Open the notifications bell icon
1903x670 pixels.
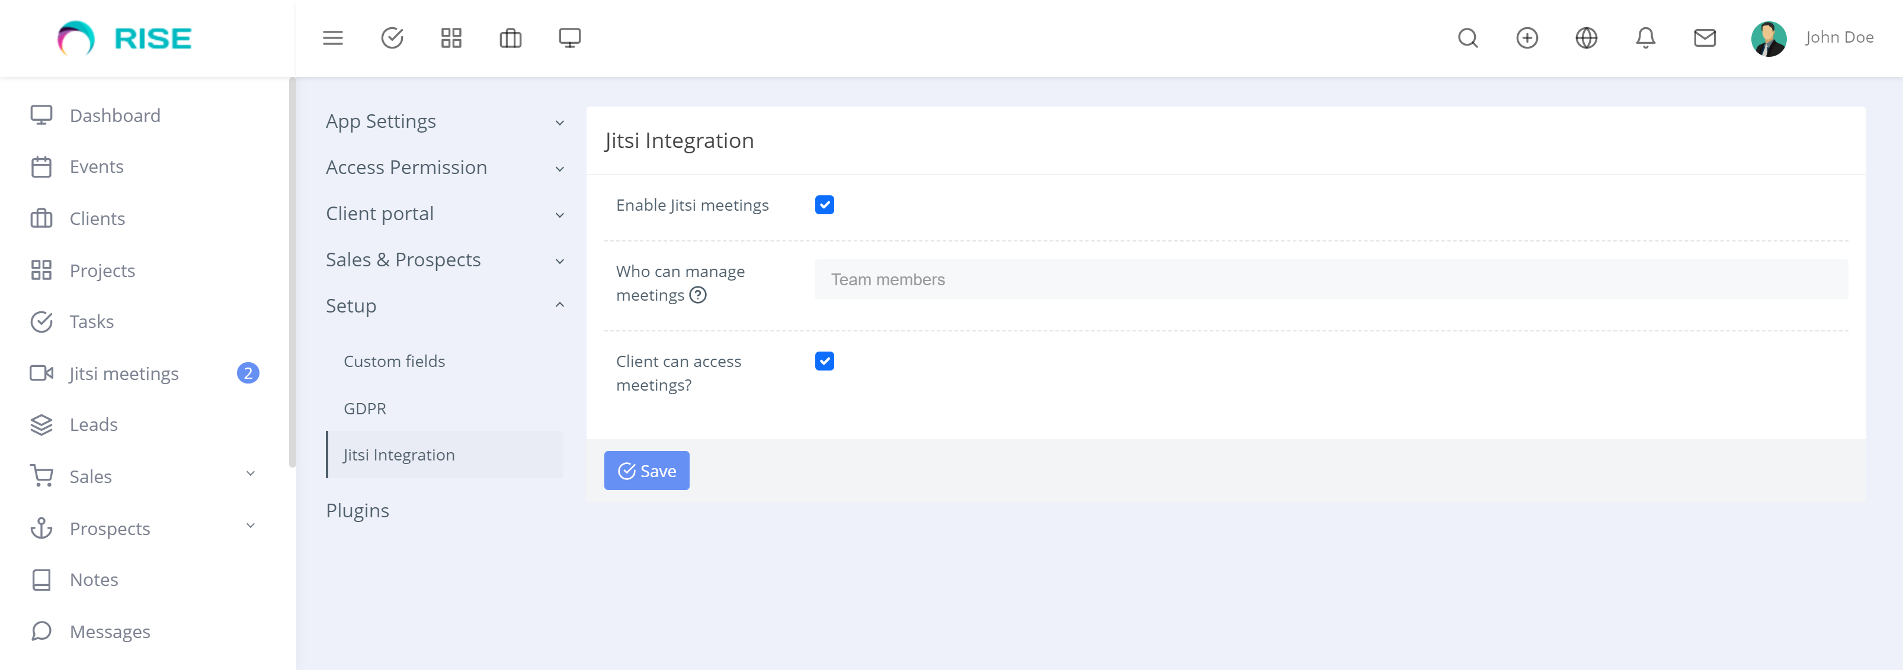[1645, 38]
